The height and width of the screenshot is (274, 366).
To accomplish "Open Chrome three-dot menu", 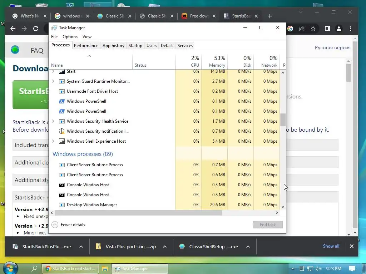I will coord(350,29).
